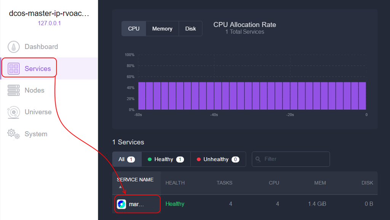Select the CPU graph tab
The width and height of the screenshot is (390, 220).
pos(134,29)
